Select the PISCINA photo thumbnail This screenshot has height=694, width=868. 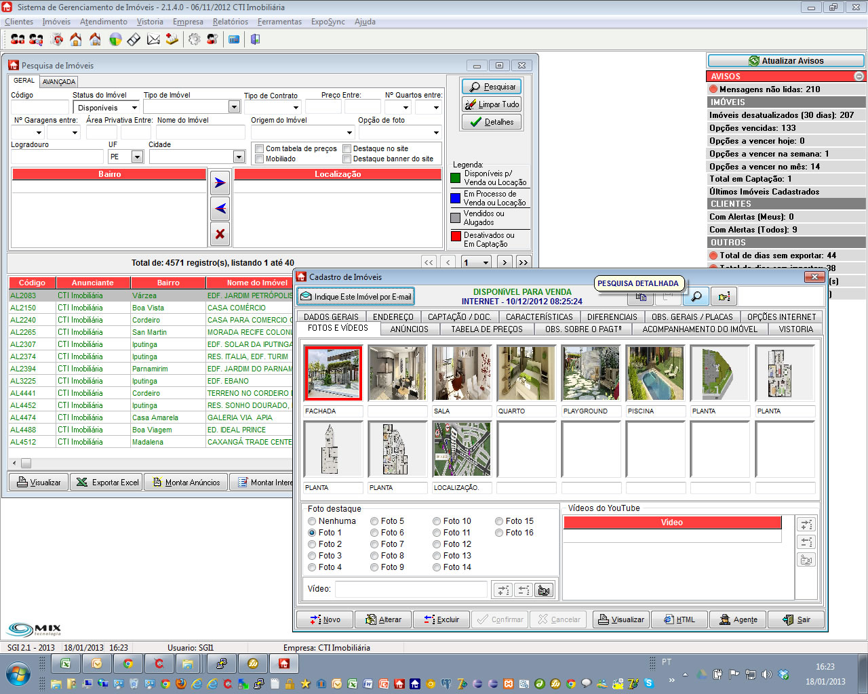pos(656,373)
